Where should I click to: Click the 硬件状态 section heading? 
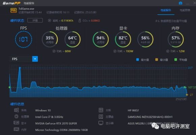coord(17,21)
